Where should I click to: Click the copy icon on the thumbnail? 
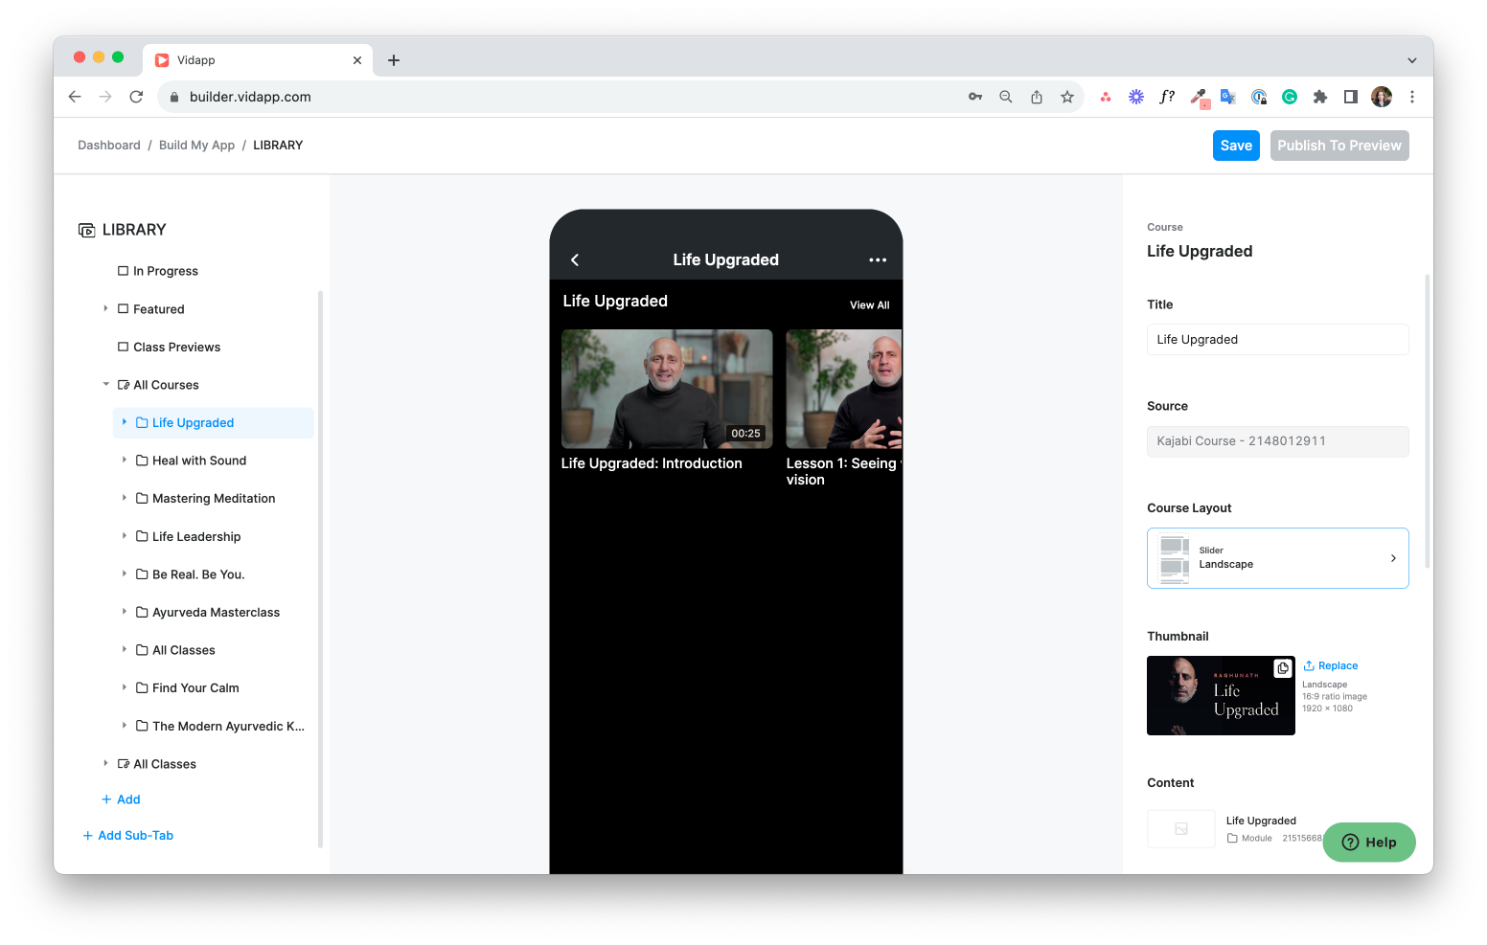(1282, 668)
